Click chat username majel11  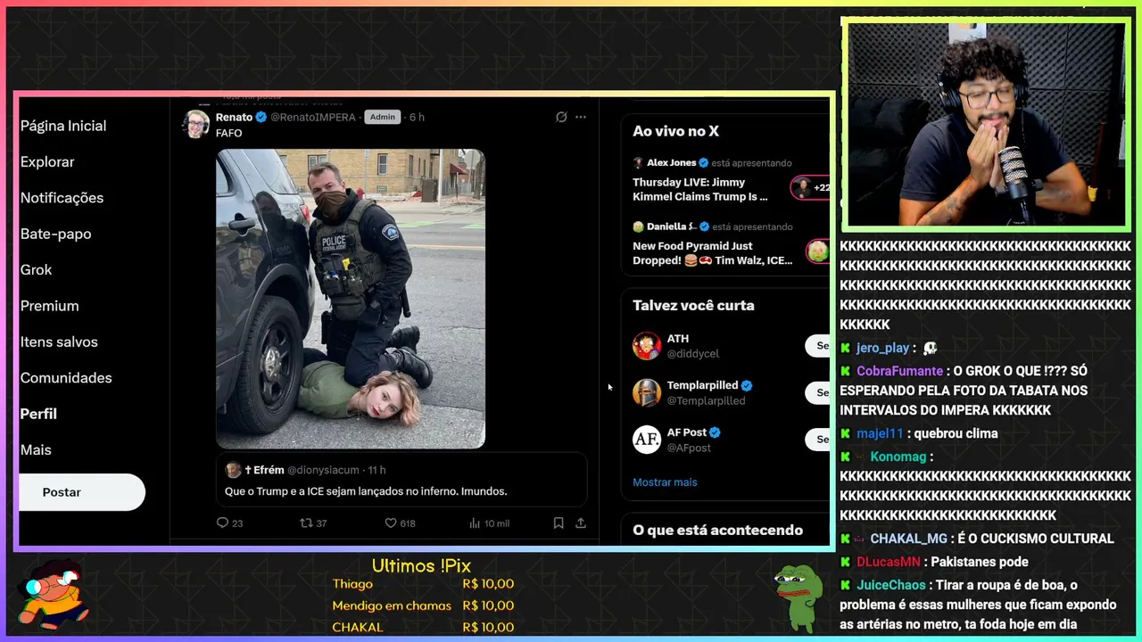[880, 433]
